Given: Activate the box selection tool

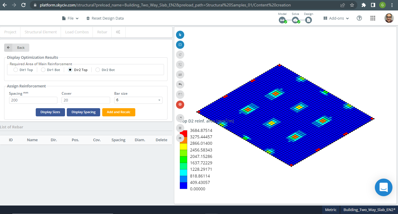Looking at the screenshot, I should coord(180,44).
